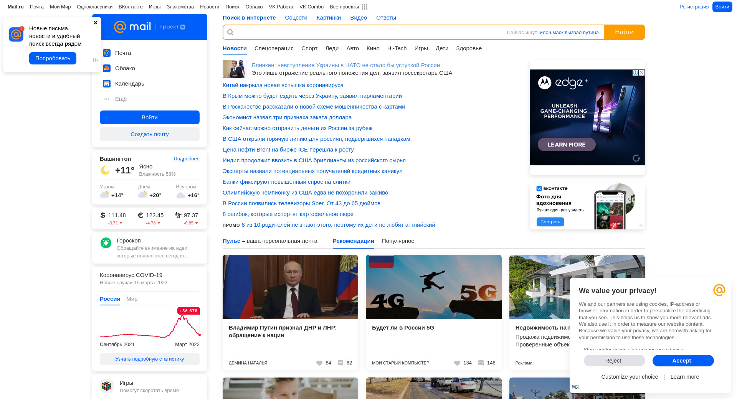Viewport: 737px width, 399px height.
Task: Switch to the Популярное feed tab
Action: click(398, 241)
